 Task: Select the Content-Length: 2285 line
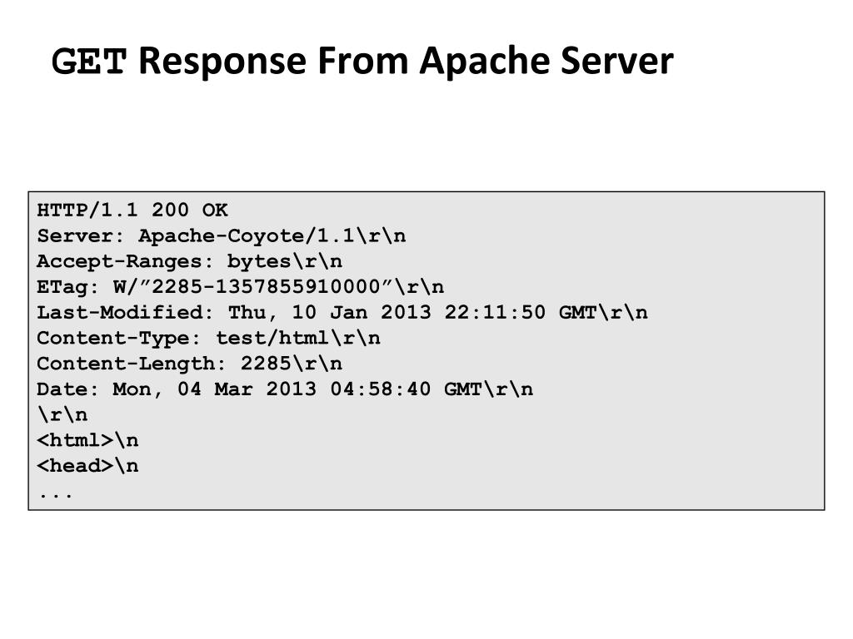click(189, 364)
